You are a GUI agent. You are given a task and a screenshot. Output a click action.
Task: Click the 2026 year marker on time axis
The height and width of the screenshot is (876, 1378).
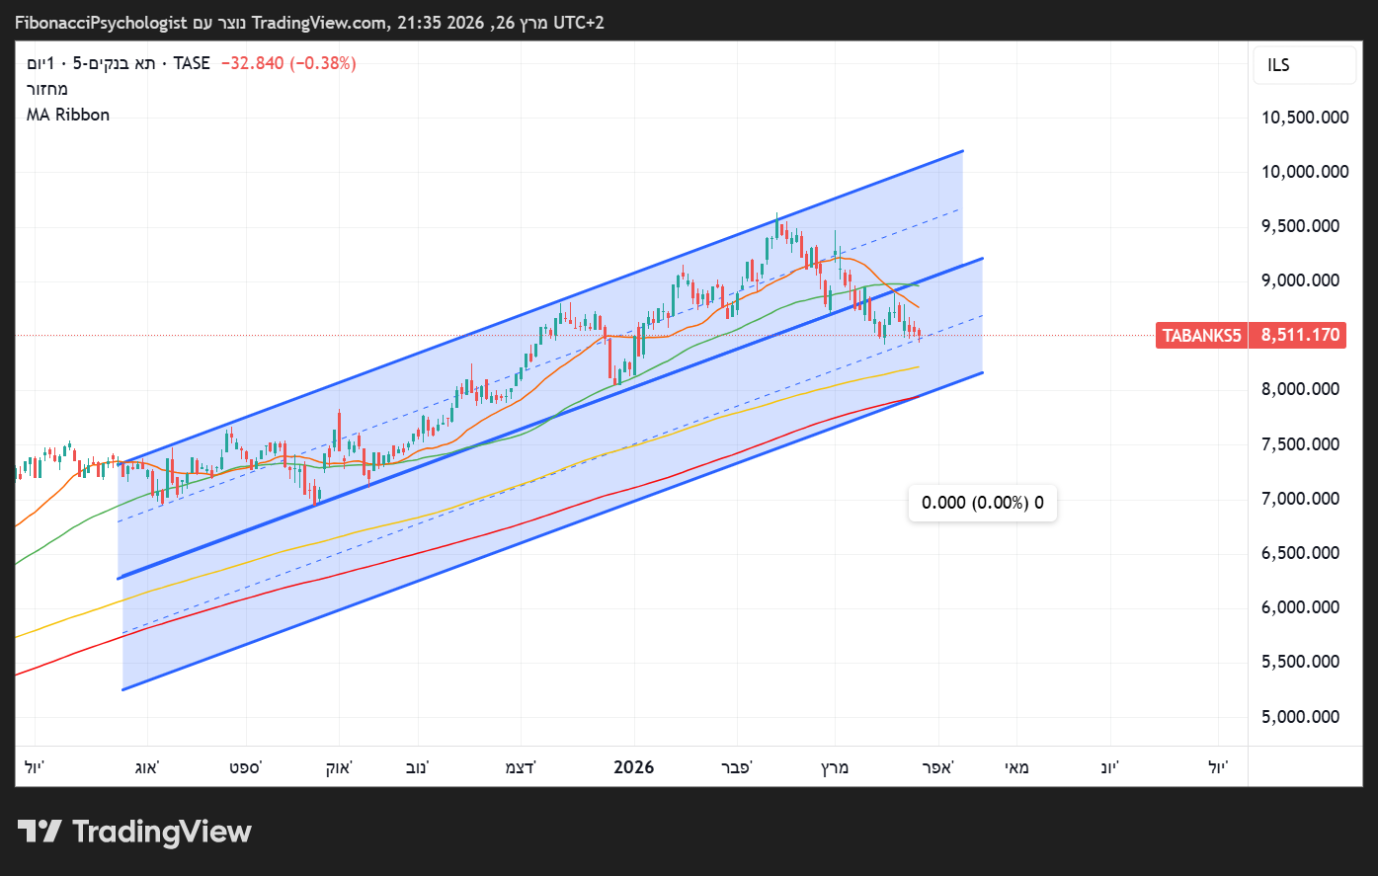click(634, 767)
